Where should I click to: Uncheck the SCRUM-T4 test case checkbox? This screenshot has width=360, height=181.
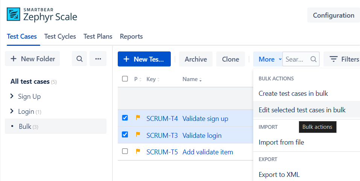point(125,118)
